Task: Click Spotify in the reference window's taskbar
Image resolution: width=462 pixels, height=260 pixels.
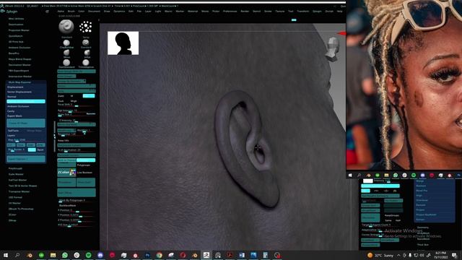Action: coord(414,175)
